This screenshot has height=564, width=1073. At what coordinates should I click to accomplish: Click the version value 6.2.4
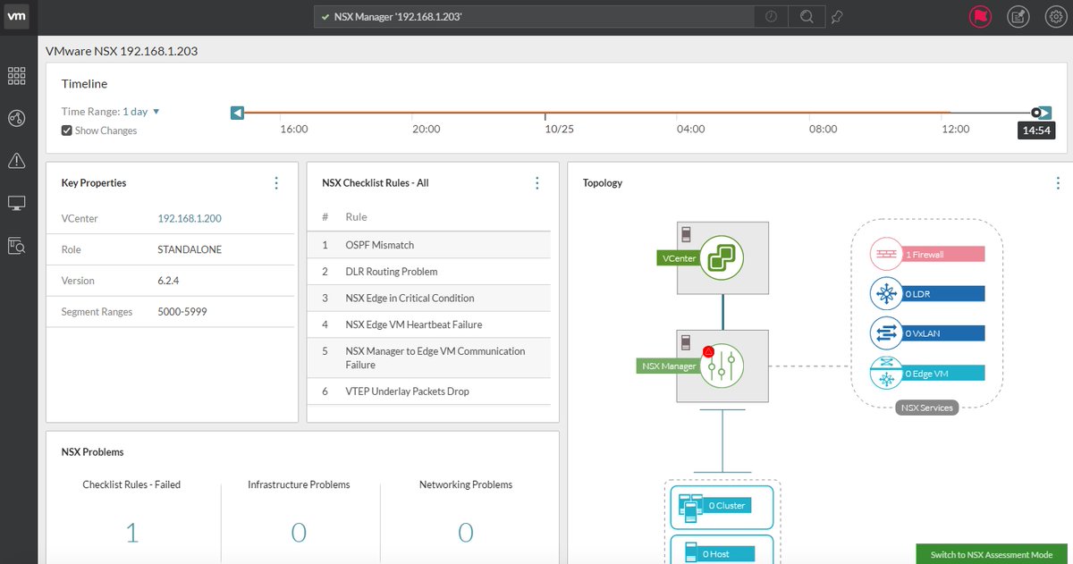click(170, 281)
